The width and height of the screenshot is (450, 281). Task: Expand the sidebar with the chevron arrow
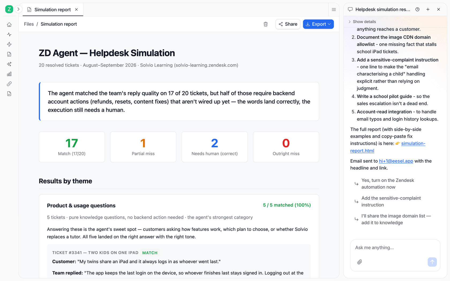(x=18, y=9)
